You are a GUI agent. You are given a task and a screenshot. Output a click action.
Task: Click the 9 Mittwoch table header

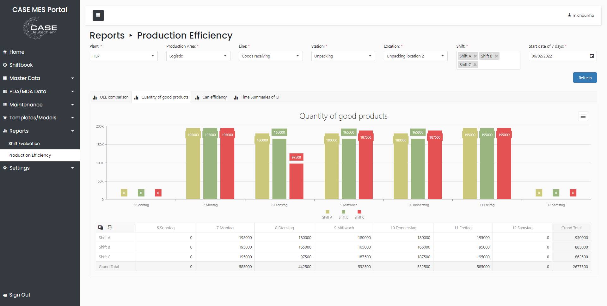pos(344,228)
